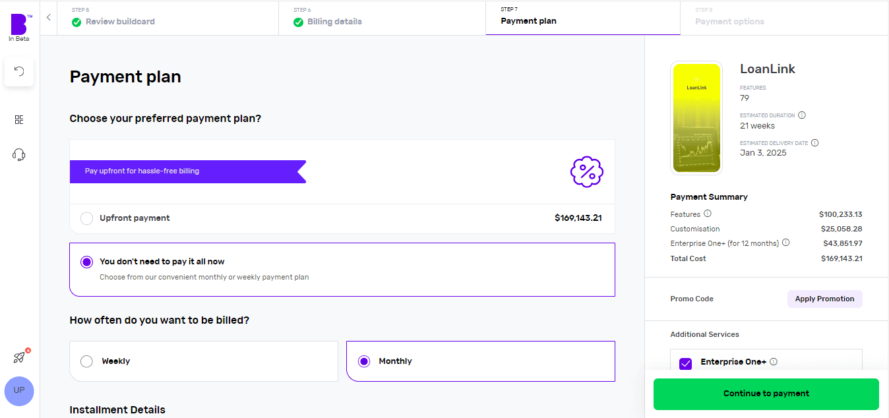The image size is (889, 418).
Task: Uncheck the Enterprise One+ additional service
Action: coord(685,363)
